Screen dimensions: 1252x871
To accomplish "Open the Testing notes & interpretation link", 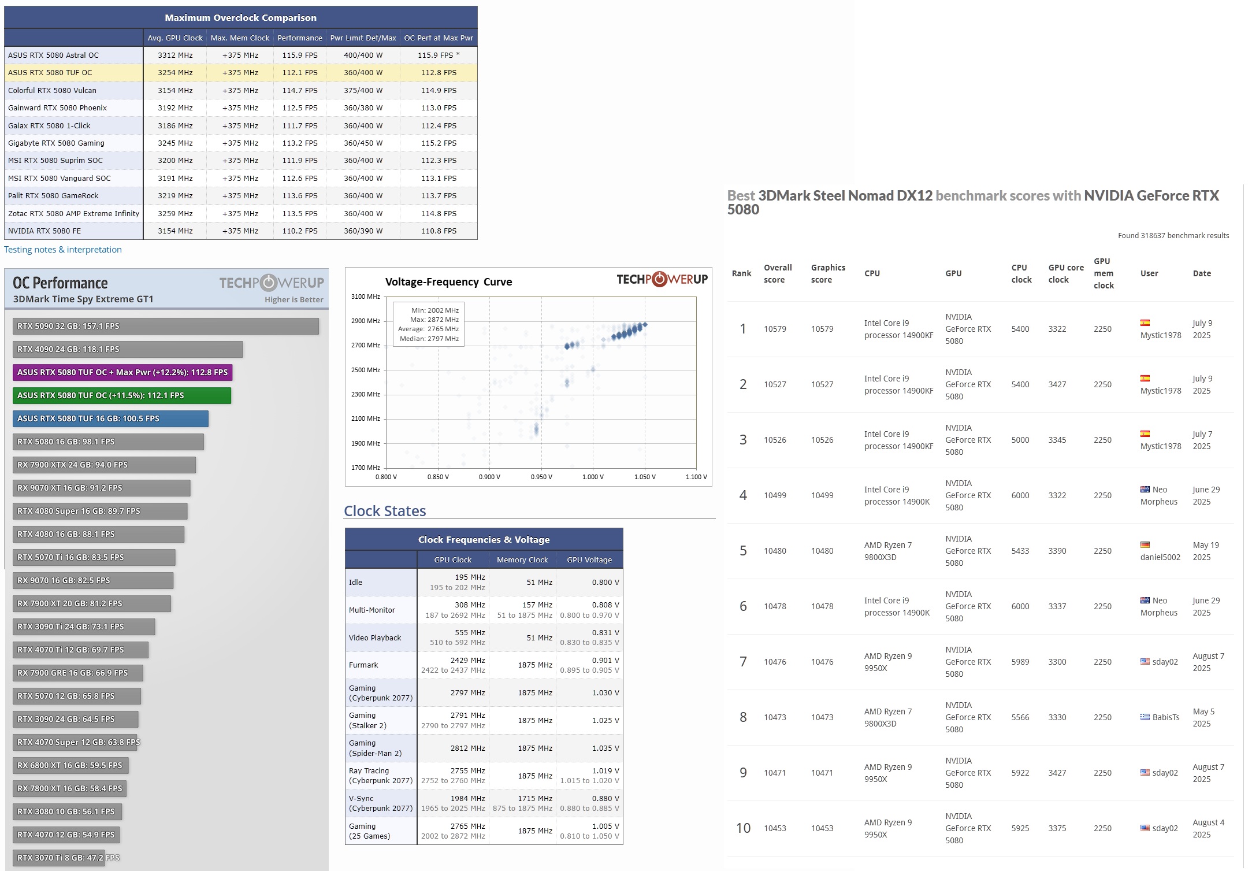I will point(63,250).
